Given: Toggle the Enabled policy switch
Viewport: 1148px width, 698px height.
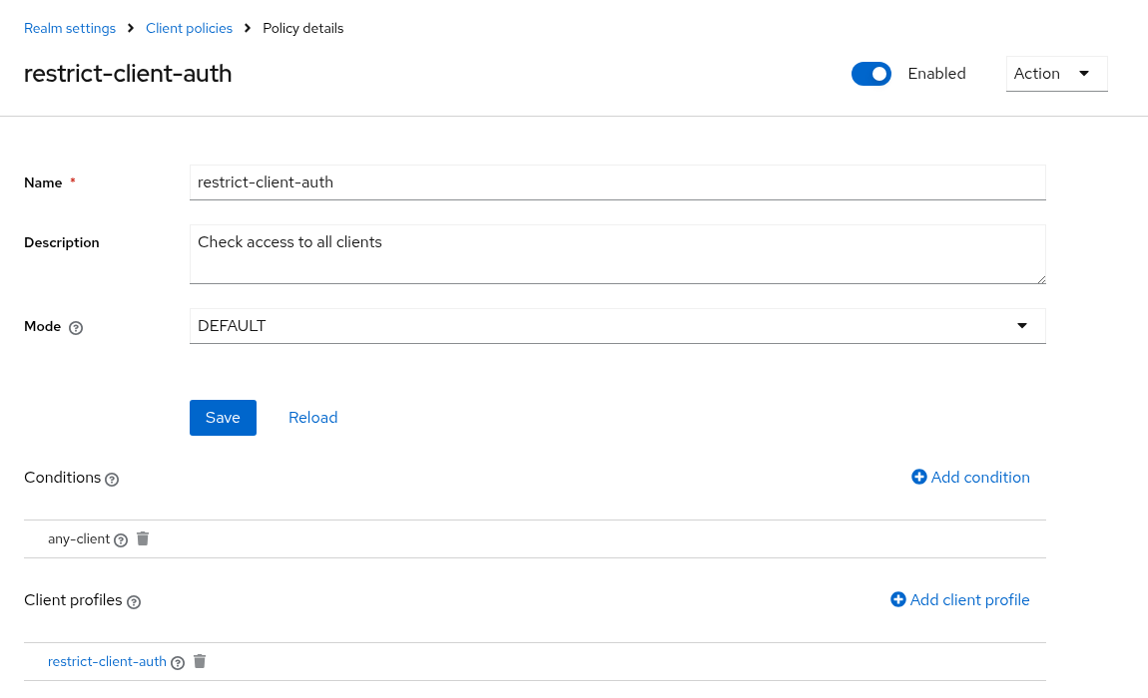Looking at the screenshot, I should (x=871, y=74).
